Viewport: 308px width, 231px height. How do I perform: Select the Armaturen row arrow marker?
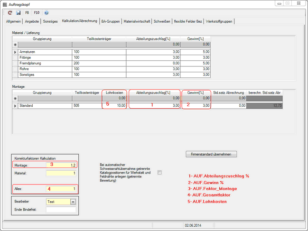coord(15,52)
